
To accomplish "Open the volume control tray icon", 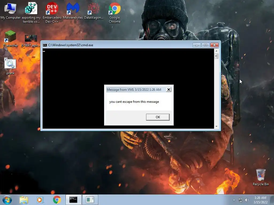I will (247, 200).
